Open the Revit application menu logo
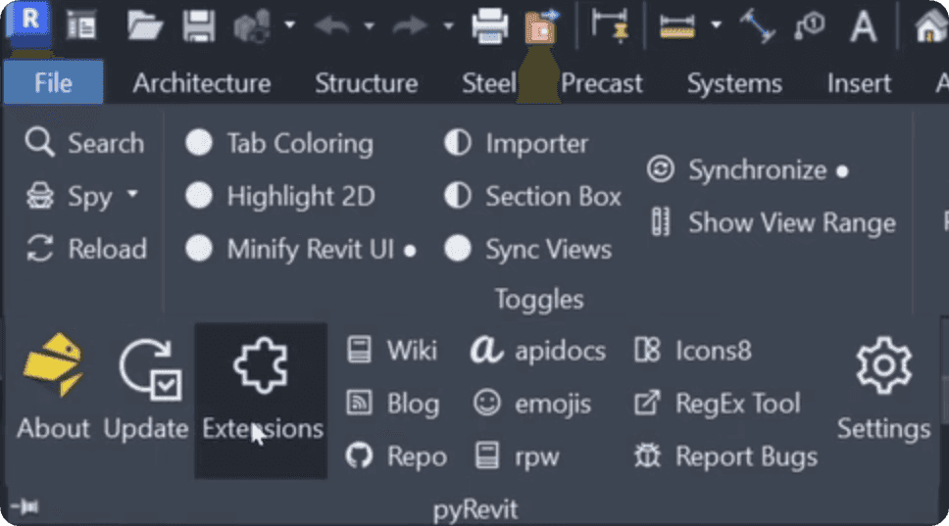Image resolution: width=949 pixels, height=526 pixels. point(28,23)
